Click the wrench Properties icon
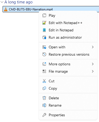 [x=44, y=115]
